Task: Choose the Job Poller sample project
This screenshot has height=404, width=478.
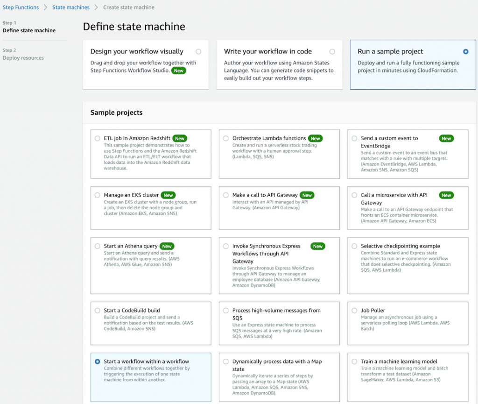Action: (x=354, y=310)
